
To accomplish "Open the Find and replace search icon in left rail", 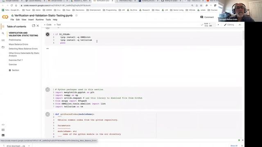I will pyautogui.click(x=3, y=33).
